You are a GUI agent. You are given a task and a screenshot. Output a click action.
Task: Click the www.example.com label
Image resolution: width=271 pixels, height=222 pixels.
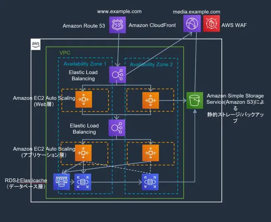[x=119, y=12]
